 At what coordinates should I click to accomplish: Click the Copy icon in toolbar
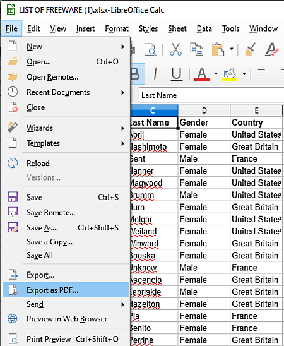coord(197,49)
